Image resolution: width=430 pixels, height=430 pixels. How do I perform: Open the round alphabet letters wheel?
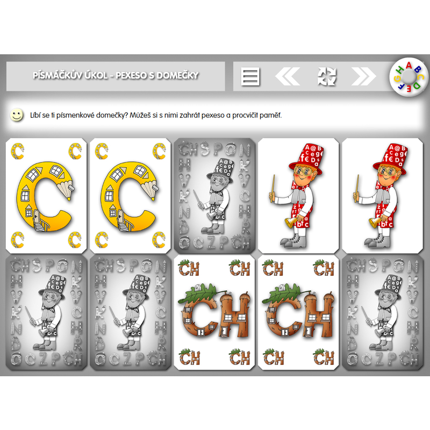click(408, 77)
